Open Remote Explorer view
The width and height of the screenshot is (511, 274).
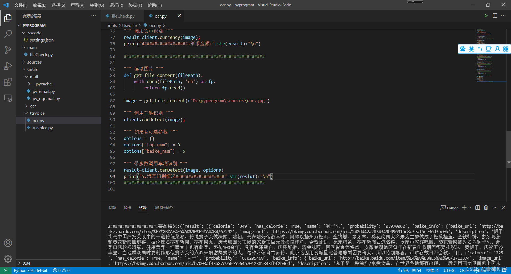pyautogui.click(x=8, y=98)
